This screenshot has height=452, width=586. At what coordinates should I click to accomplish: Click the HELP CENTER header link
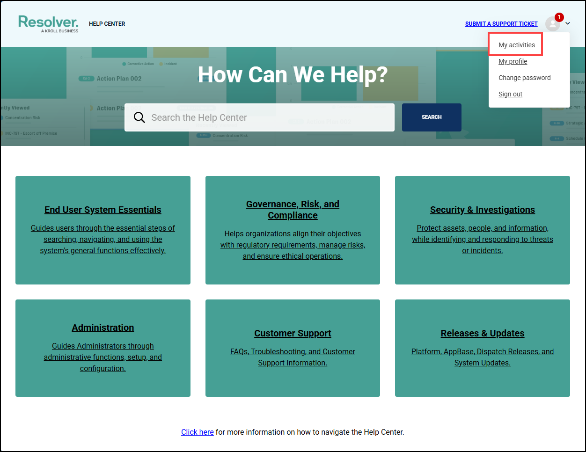(107, 24)
